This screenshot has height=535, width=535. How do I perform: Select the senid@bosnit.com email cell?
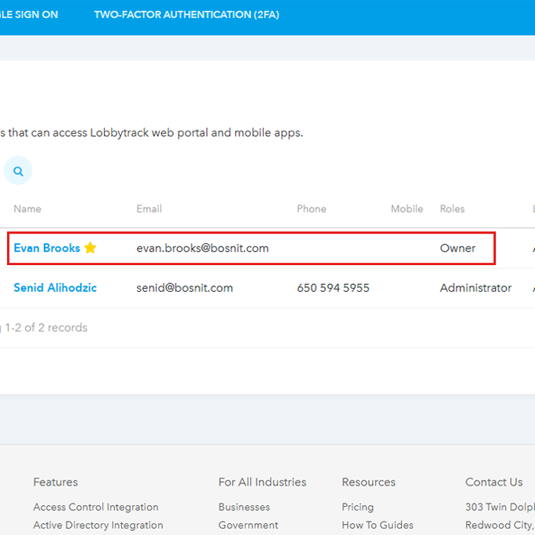[184, 288]
